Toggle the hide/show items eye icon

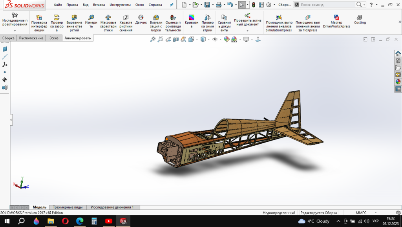click(x=215, y=39)
